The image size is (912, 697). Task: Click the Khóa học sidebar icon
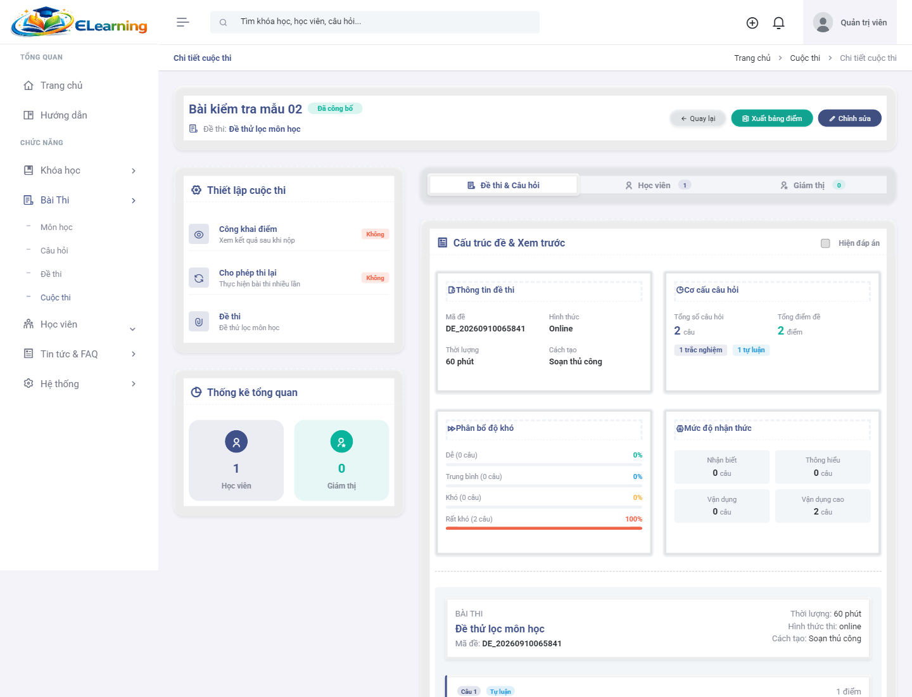(x=28, y=170)
